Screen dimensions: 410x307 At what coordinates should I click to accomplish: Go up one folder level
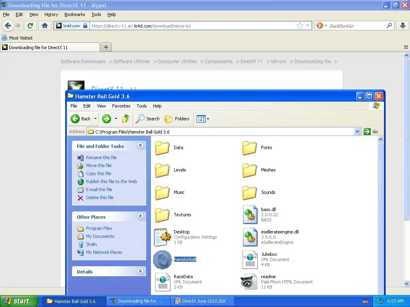point(126,119)
